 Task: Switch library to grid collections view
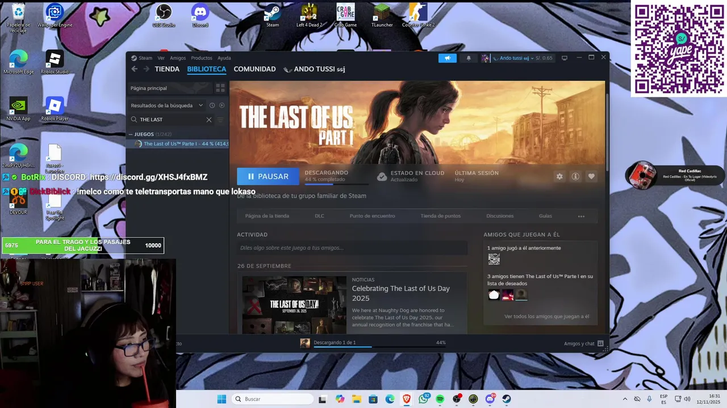coord(220,88)
